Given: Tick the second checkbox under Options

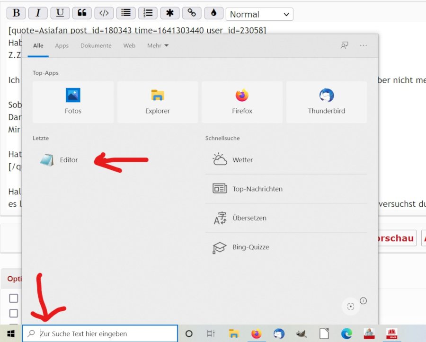Looking at the screenshot, I should [14, 313].
